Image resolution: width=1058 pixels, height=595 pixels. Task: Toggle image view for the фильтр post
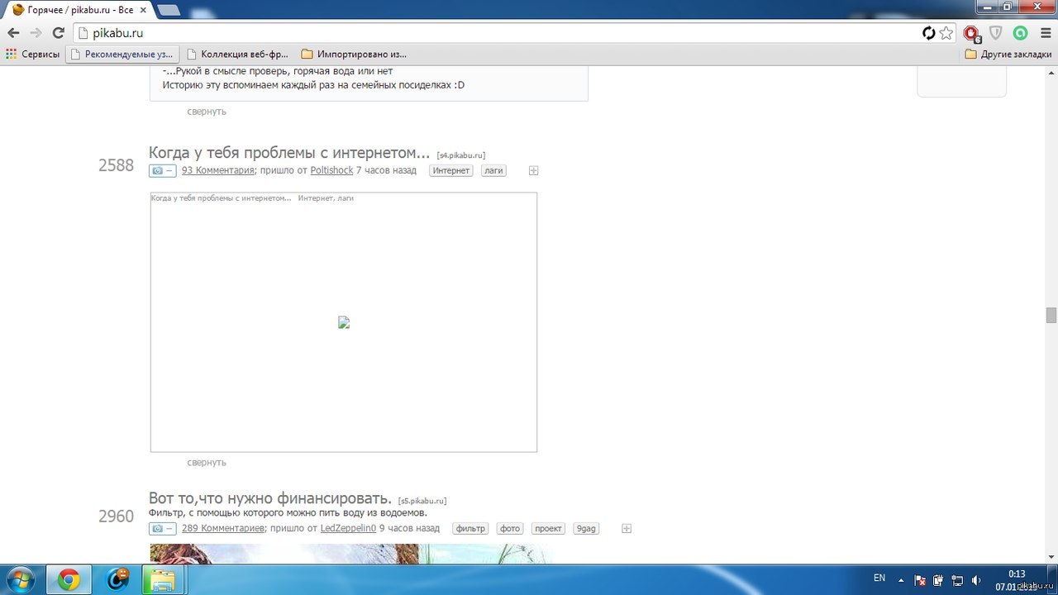coord(162,529)
